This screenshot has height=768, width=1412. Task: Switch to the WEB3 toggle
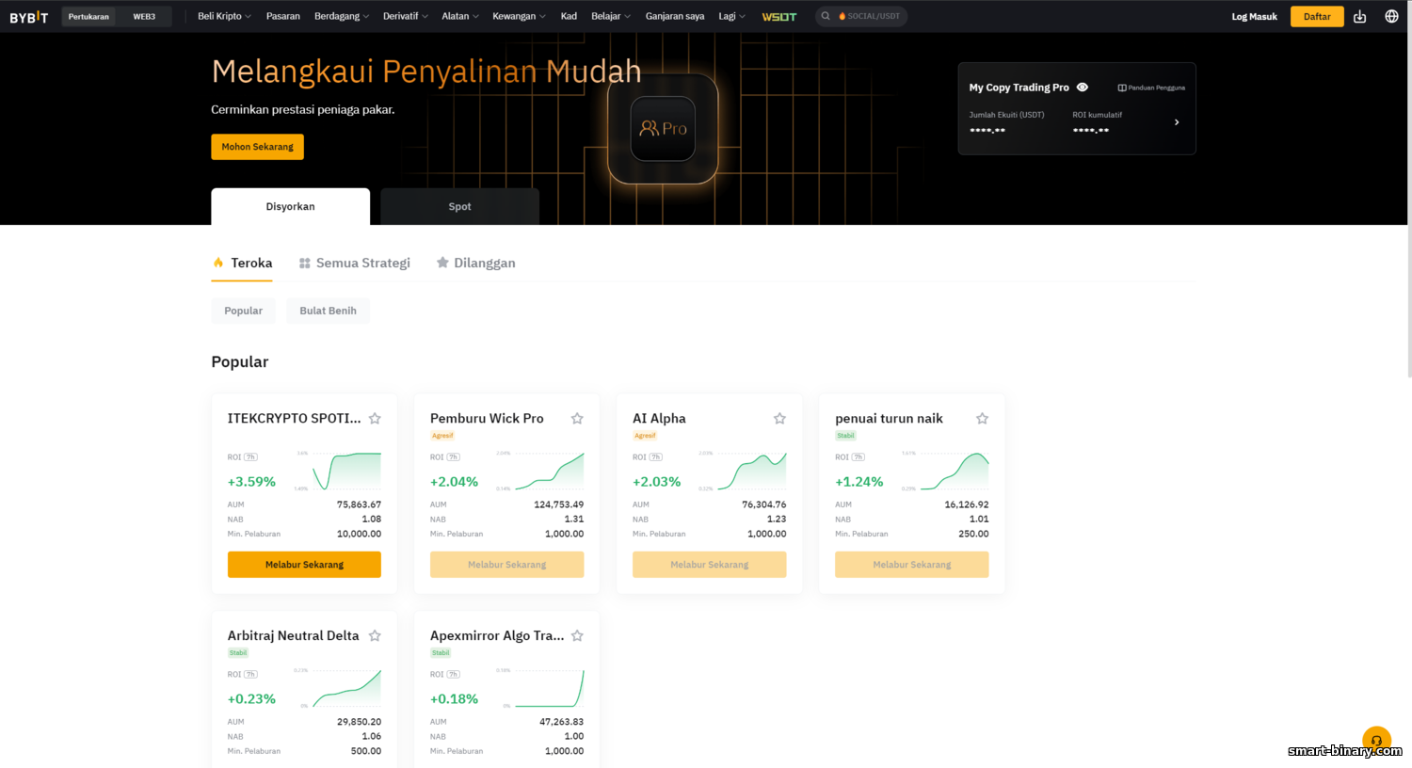[x=144, y=16]
